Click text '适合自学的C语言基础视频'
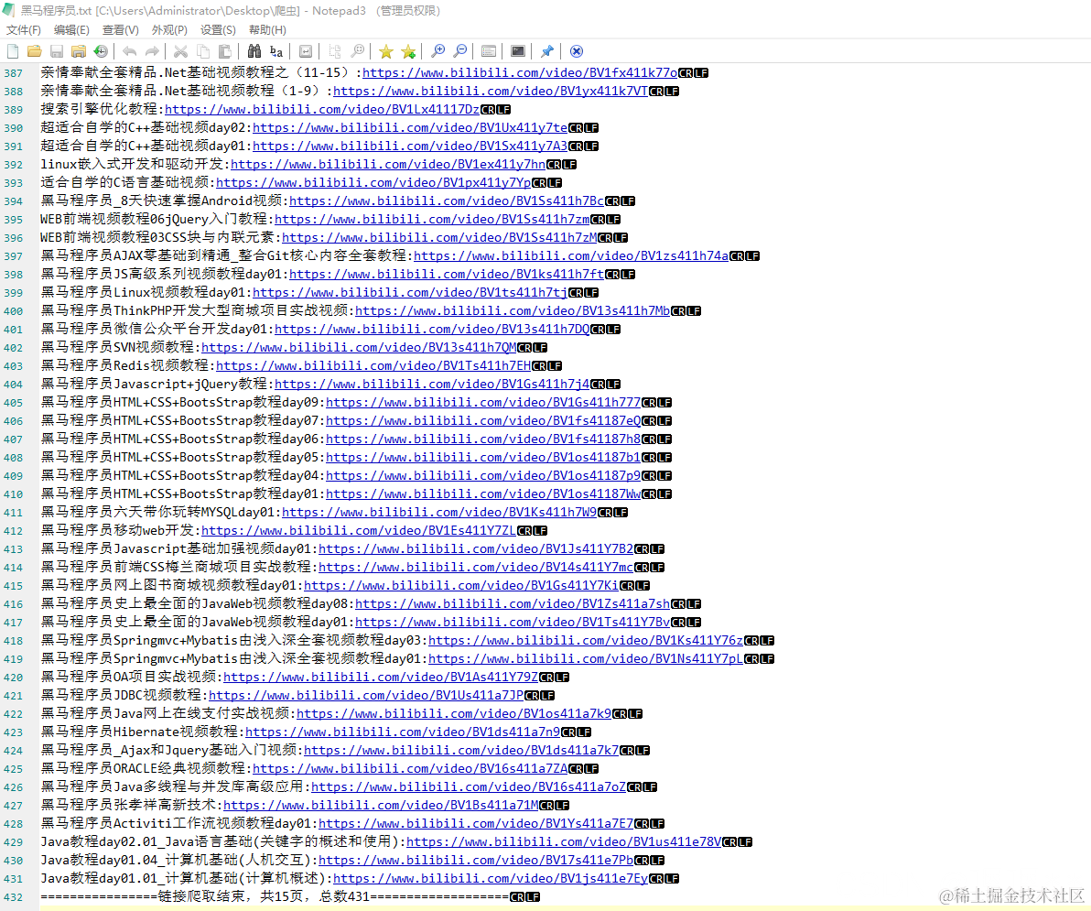The height and width of the screenshot is (911, 1091). click(x=126, y=182)
